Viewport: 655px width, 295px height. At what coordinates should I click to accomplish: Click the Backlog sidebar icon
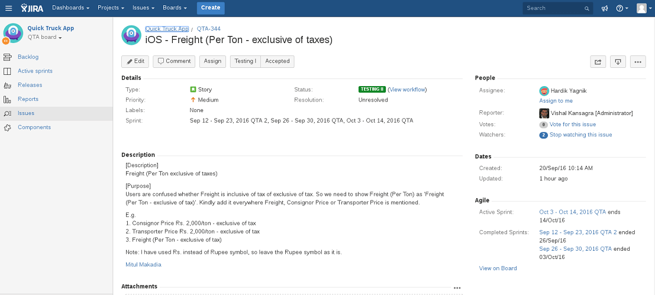coord(7,57)
